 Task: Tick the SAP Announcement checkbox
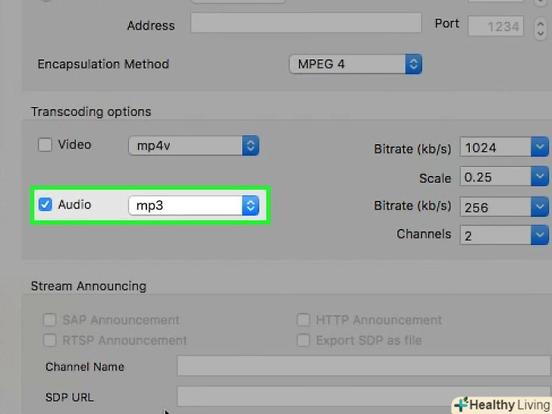point(49,320)
